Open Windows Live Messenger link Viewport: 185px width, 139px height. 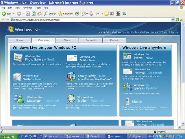pos(43,99)
